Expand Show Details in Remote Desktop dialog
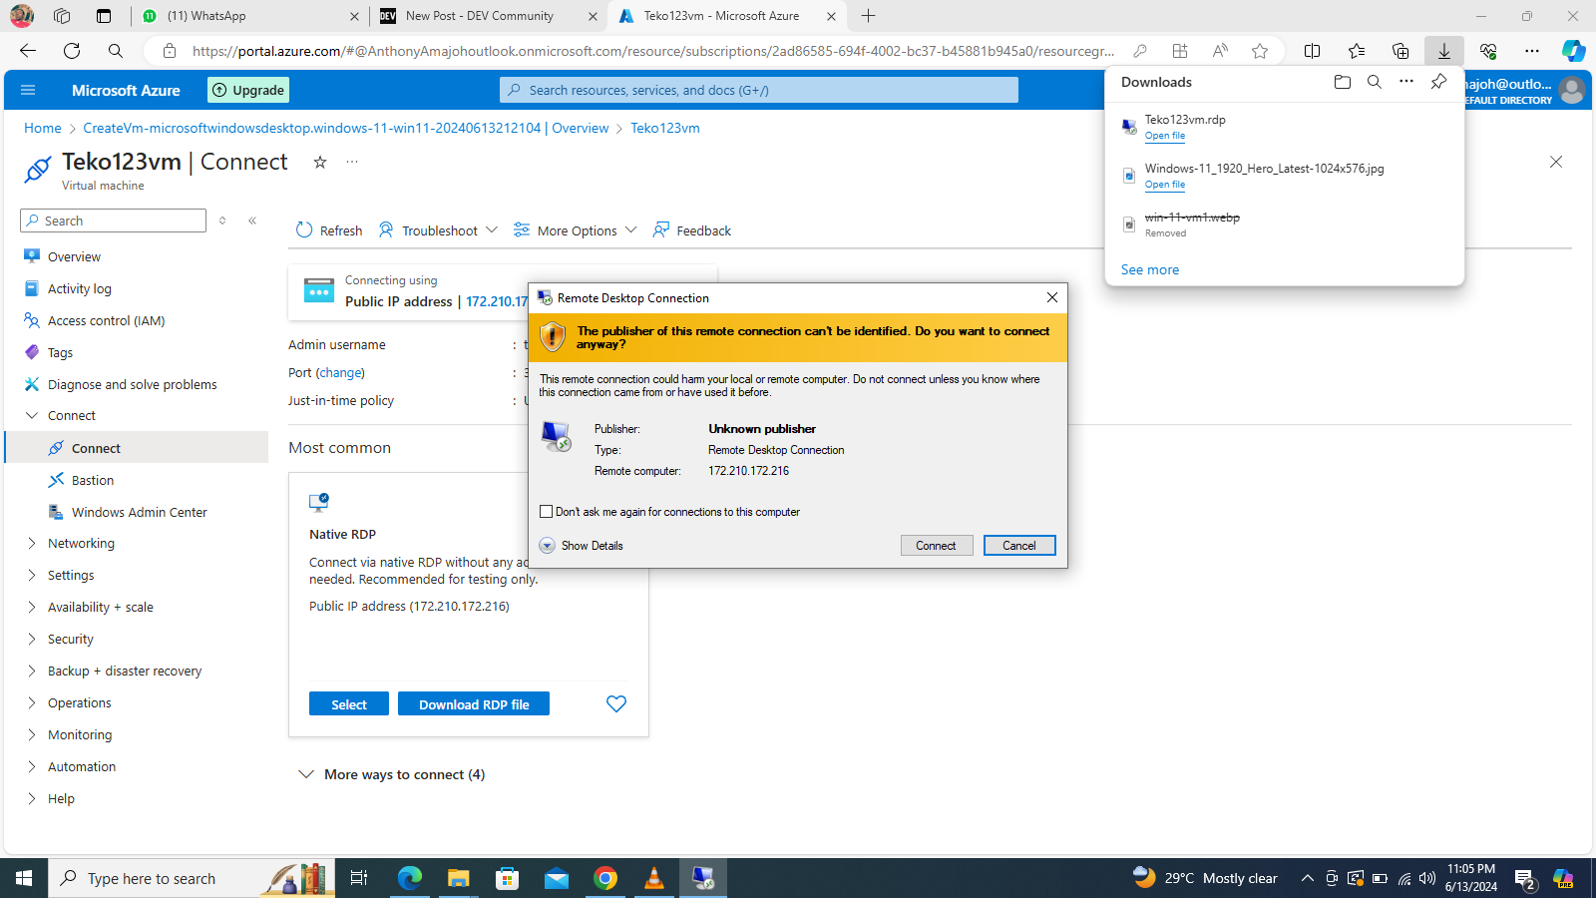The height and width of the screenshot is (898, 1596). click(x=582, y=546)
